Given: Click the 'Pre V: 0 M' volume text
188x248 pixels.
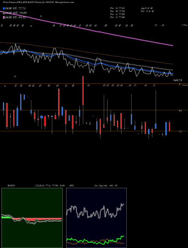Looking at the screenshot, I should tap(148, 11).
